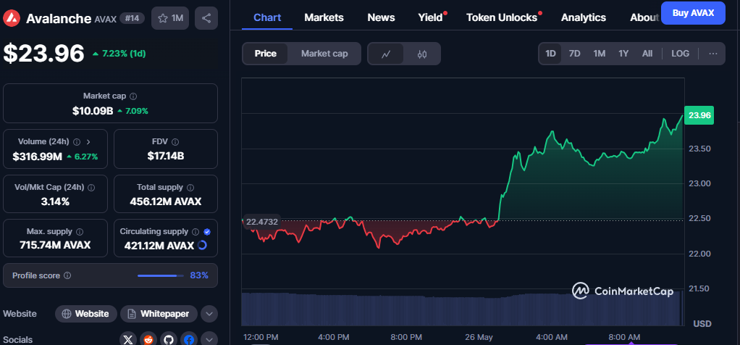Click the Profile score progress bar
Viewport: 740px width, 345px height.
pyautogui.click(x=161, y=275)
